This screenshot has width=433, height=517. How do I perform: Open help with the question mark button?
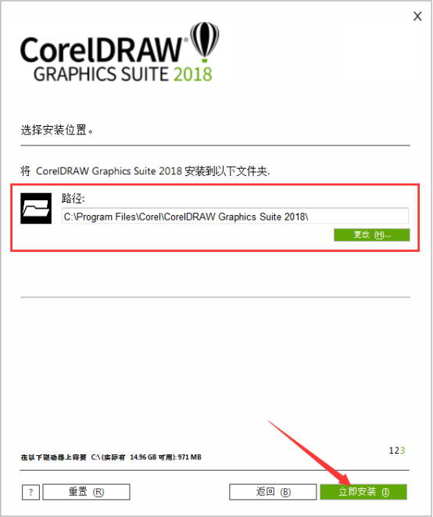tap(31, 492)
